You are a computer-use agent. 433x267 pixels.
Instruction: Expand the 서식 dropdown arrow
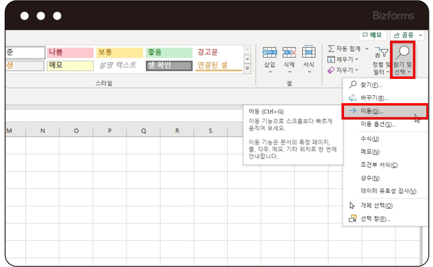click(309, 72)
